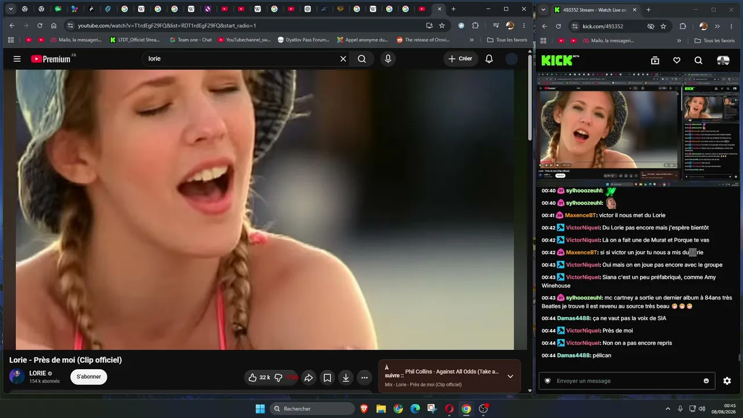Open media controls in YouTube browser toolbar

tap(496, 26)
